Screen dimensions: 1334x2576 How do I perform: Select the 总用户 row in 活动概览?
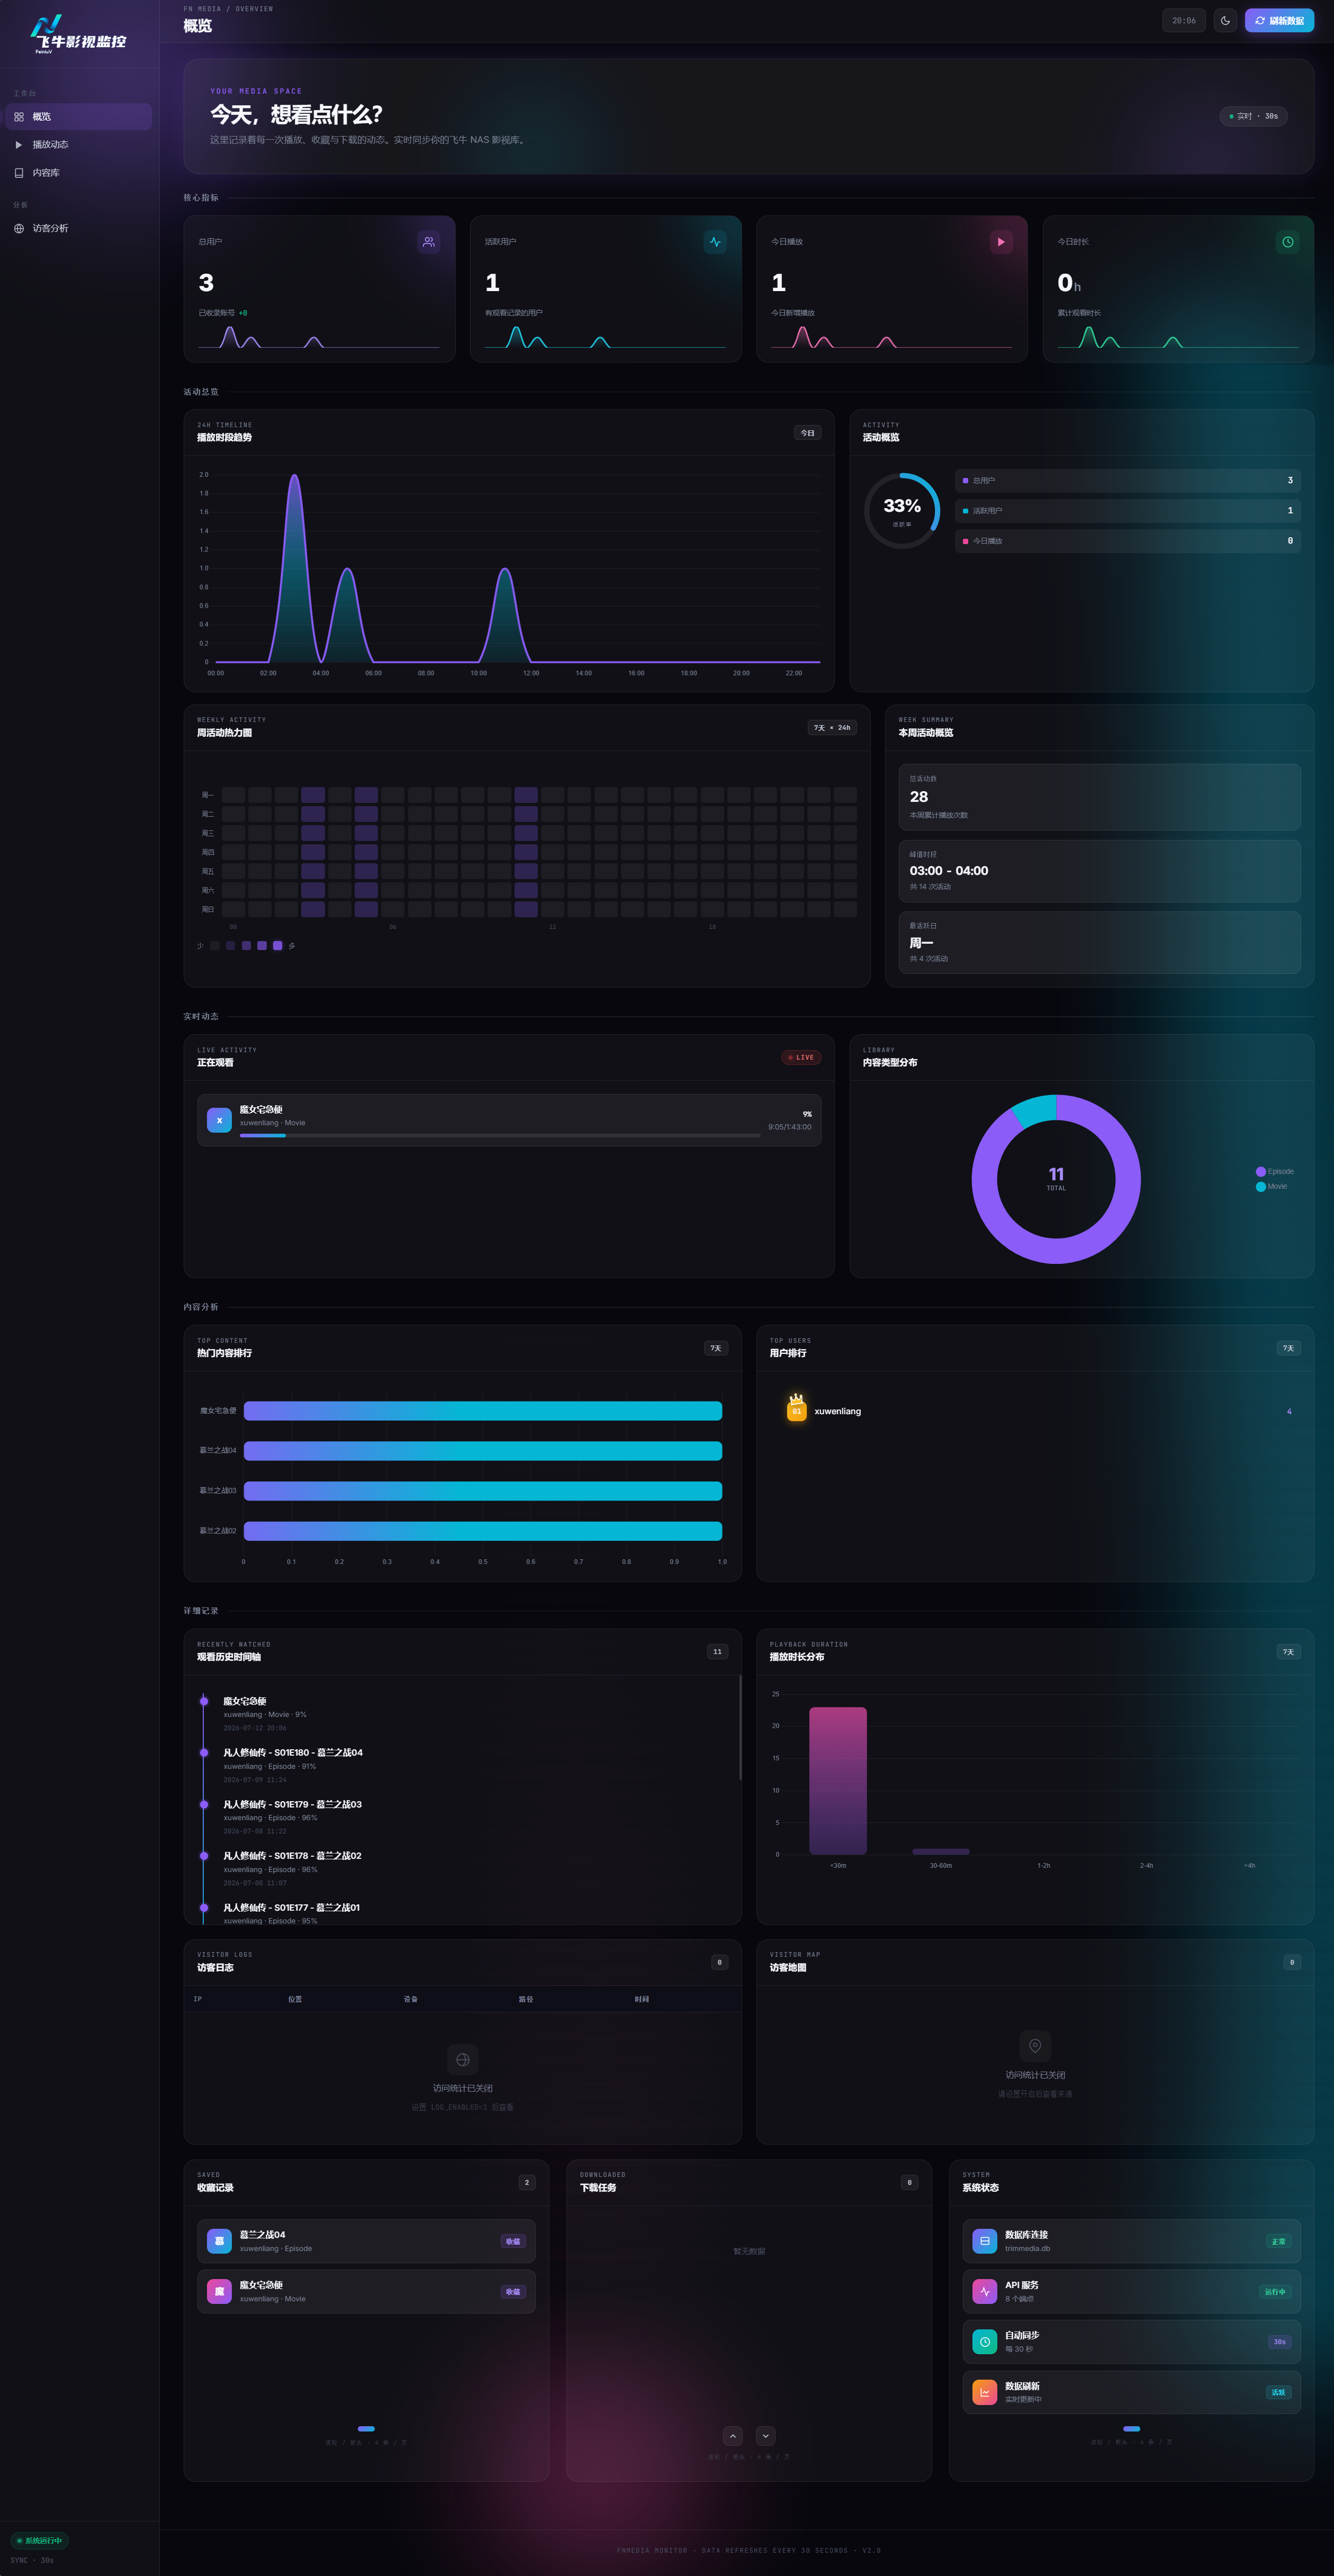1127,480
